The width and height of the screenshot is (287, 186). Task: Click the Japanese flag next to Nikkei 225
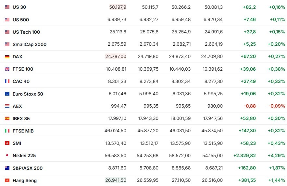7,155
